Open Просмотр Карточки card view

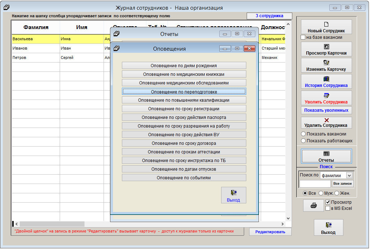[x=326, y=50]
